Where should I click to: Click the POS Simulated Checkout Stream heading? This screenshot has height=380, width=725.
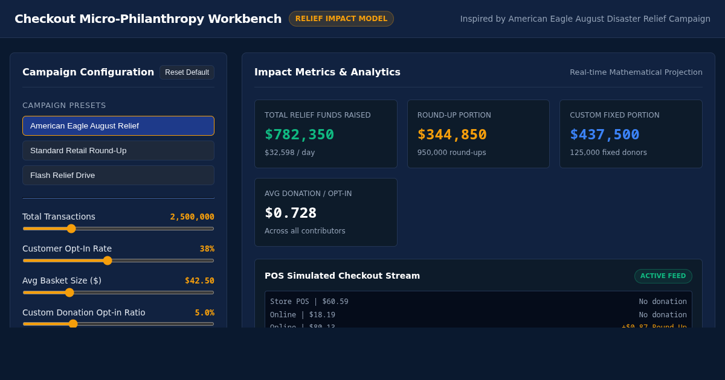342,276
